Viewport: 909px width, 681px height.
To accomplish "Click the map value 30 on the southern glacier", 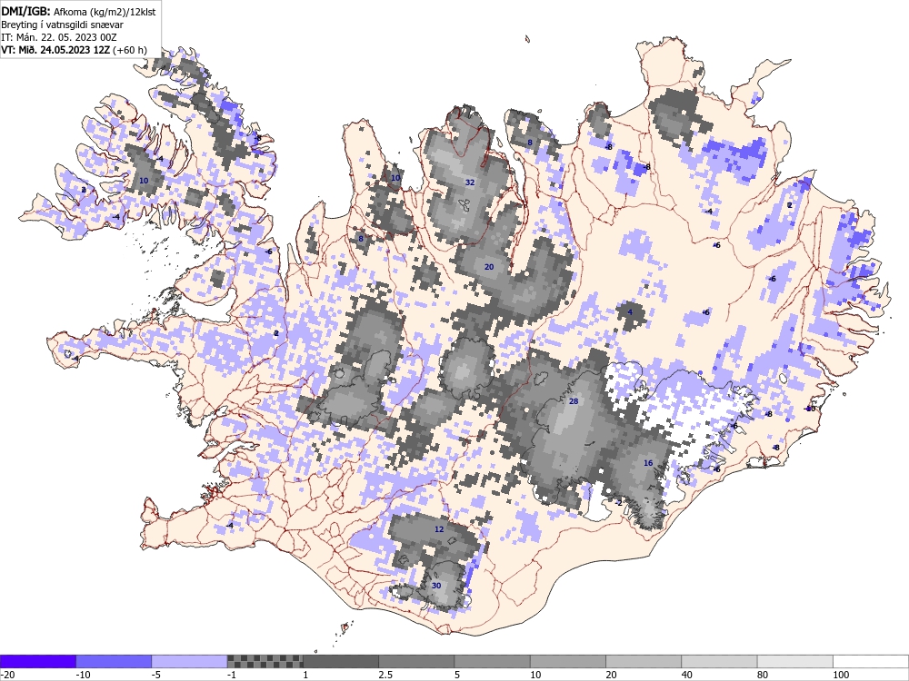I will coord(436,586).
